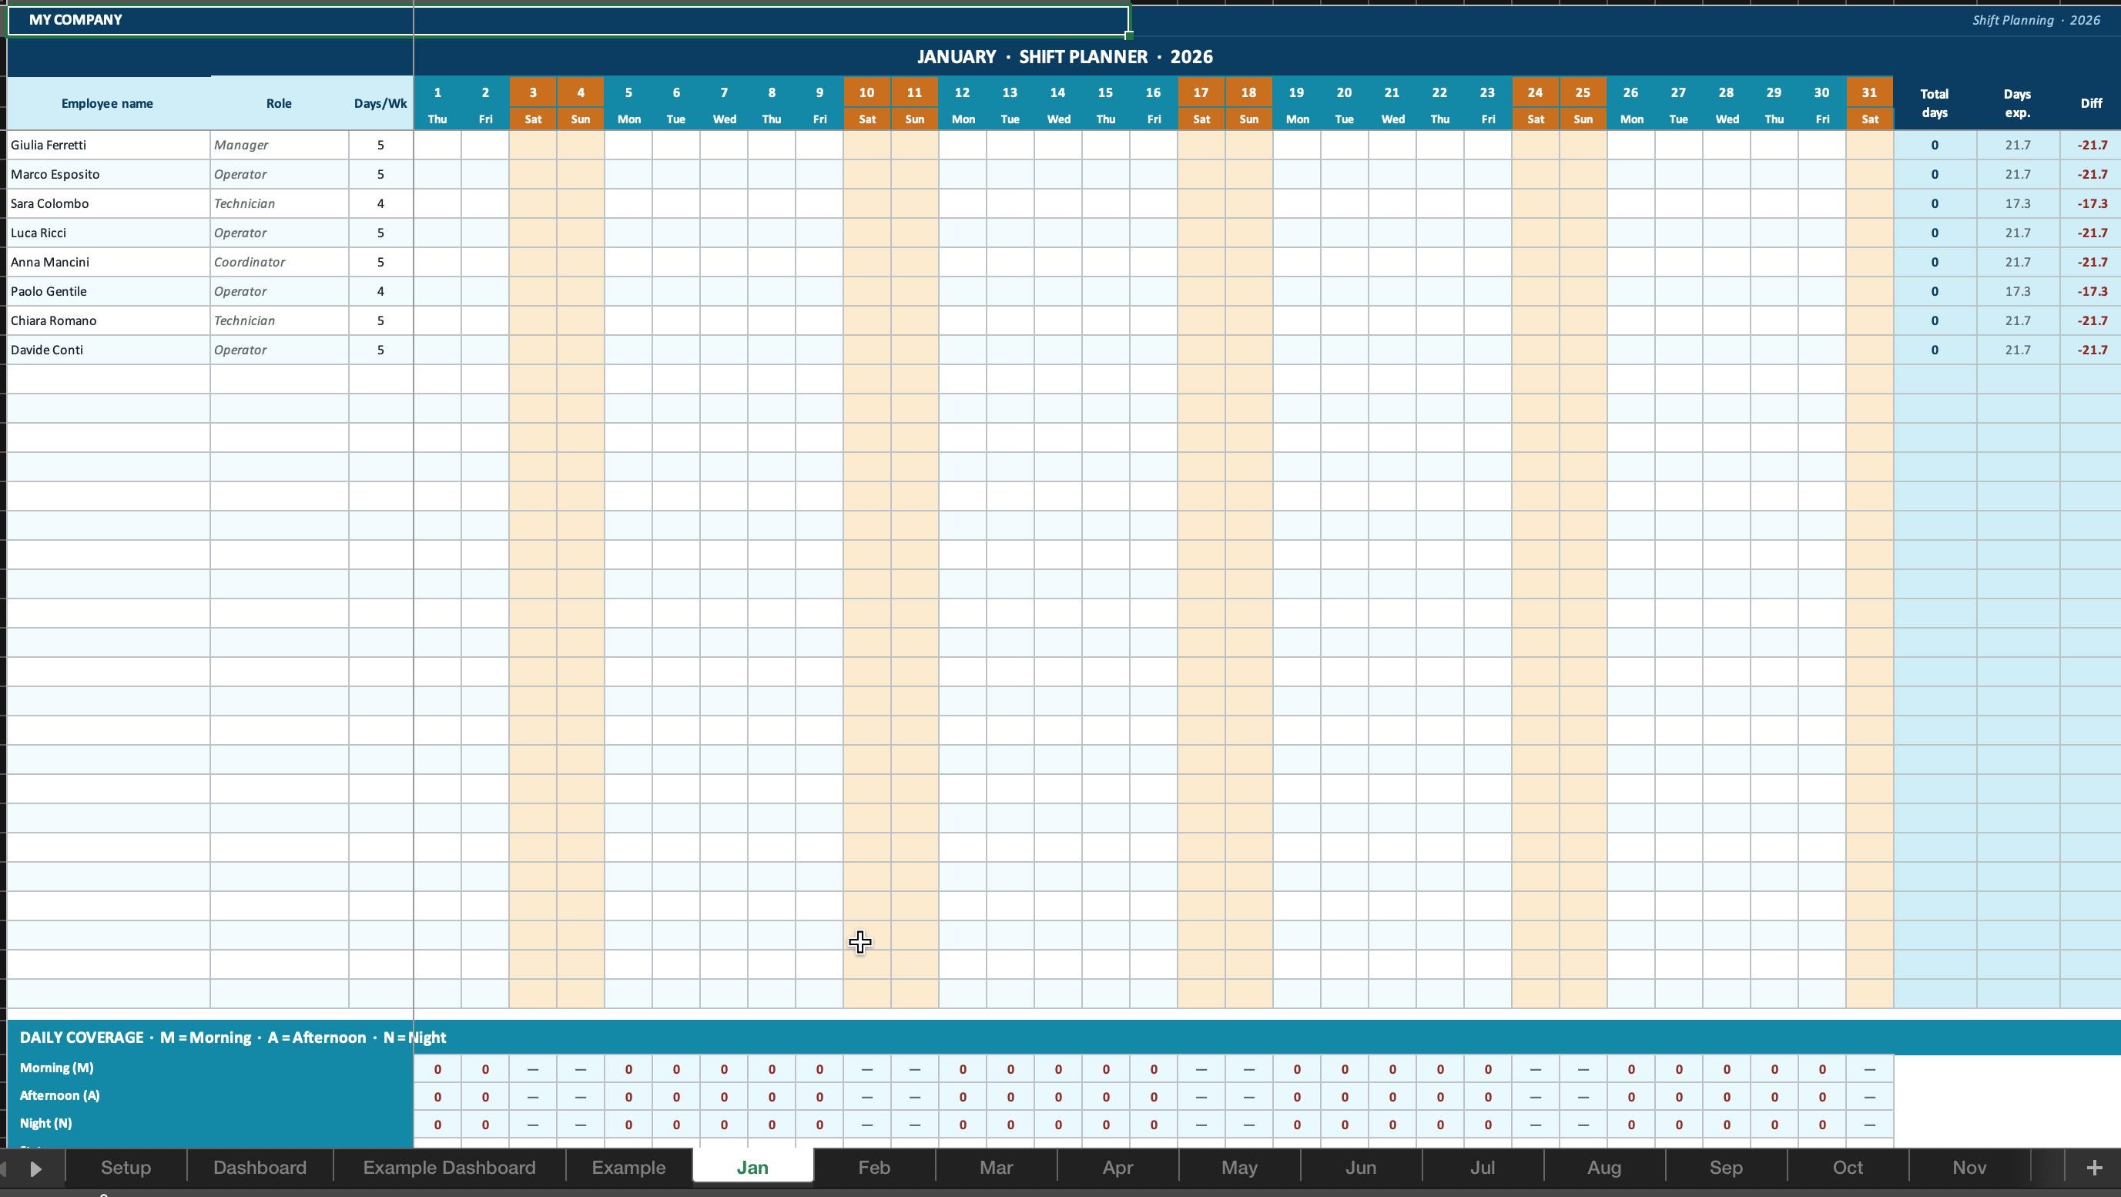Select the Diff column header
This screenshot has height=1197, width=2121.
[x=2090, y=104]
